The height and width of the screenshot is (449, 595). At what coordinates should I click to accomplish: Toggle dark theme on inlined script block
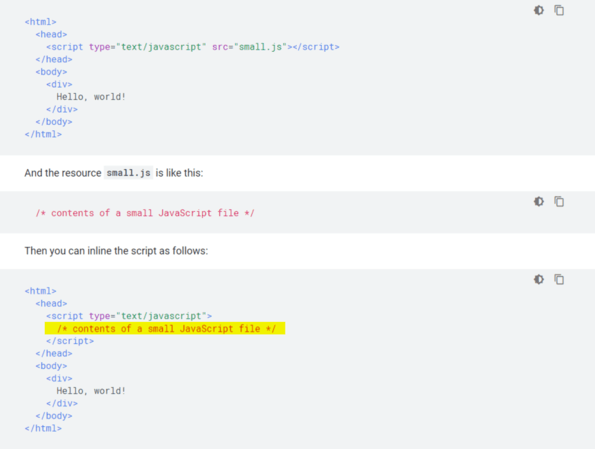(539, 279)
